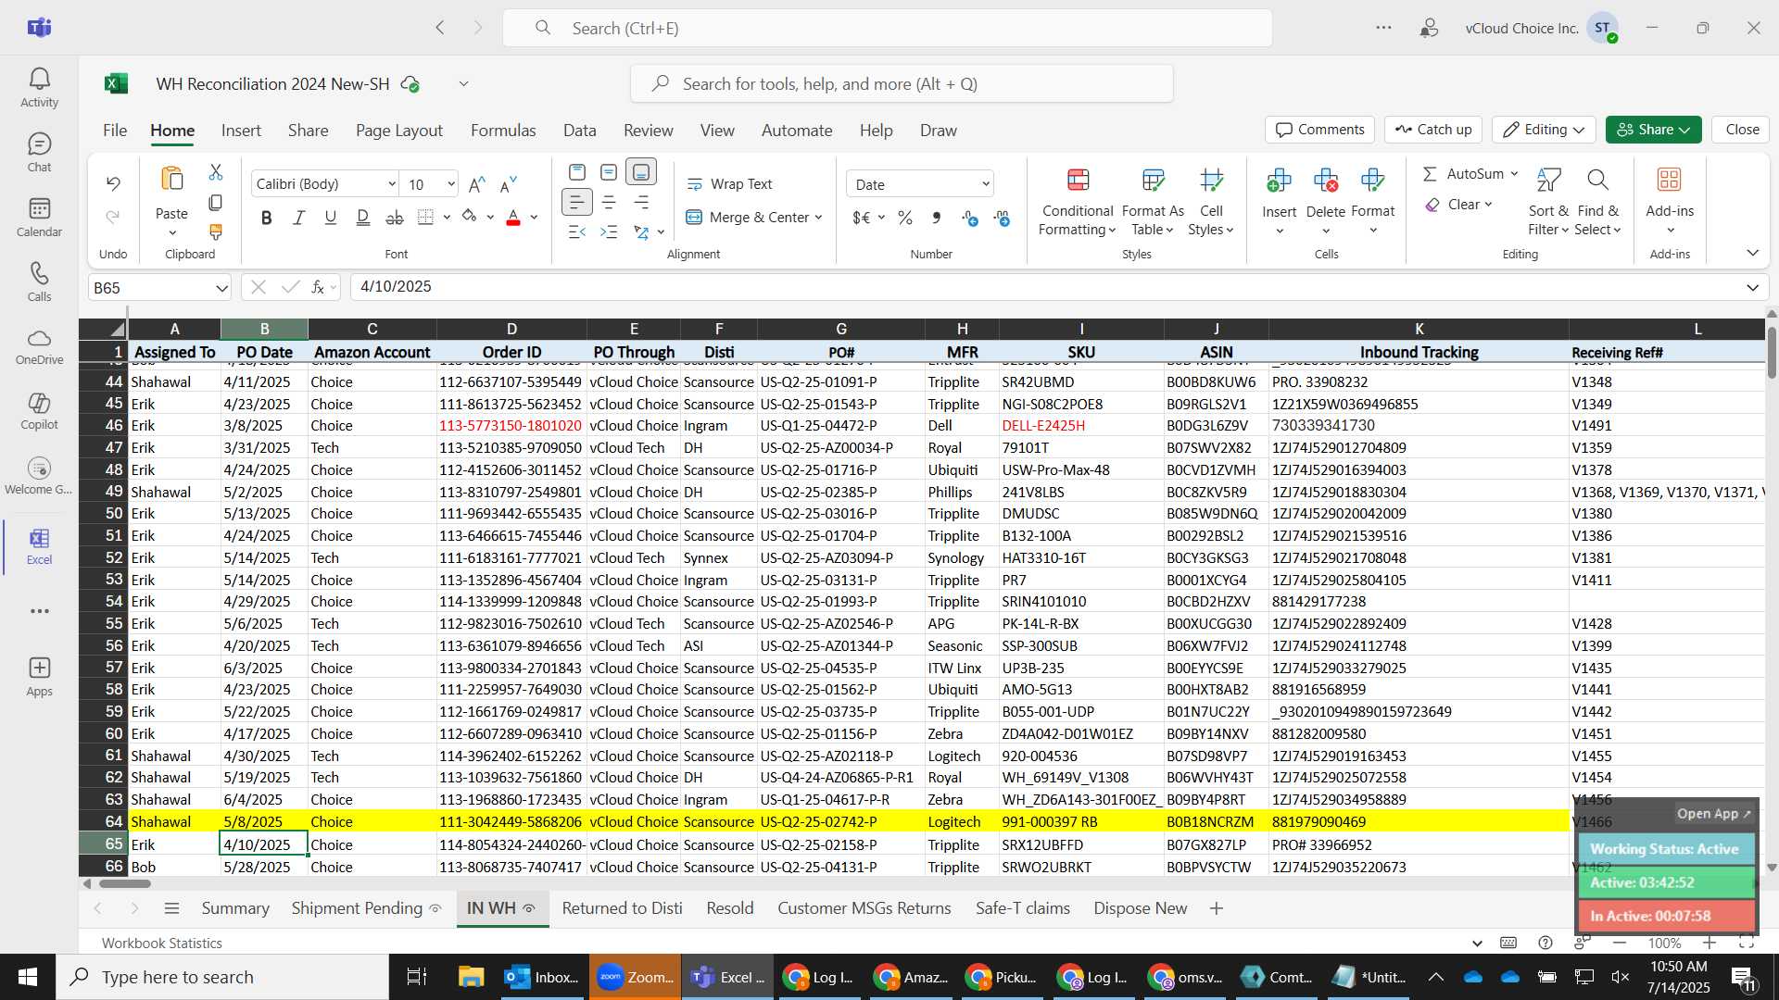The image size is (1779, 1000).
Task: Open Chat in Teams sidebar
Action: [x=39, y=153]
